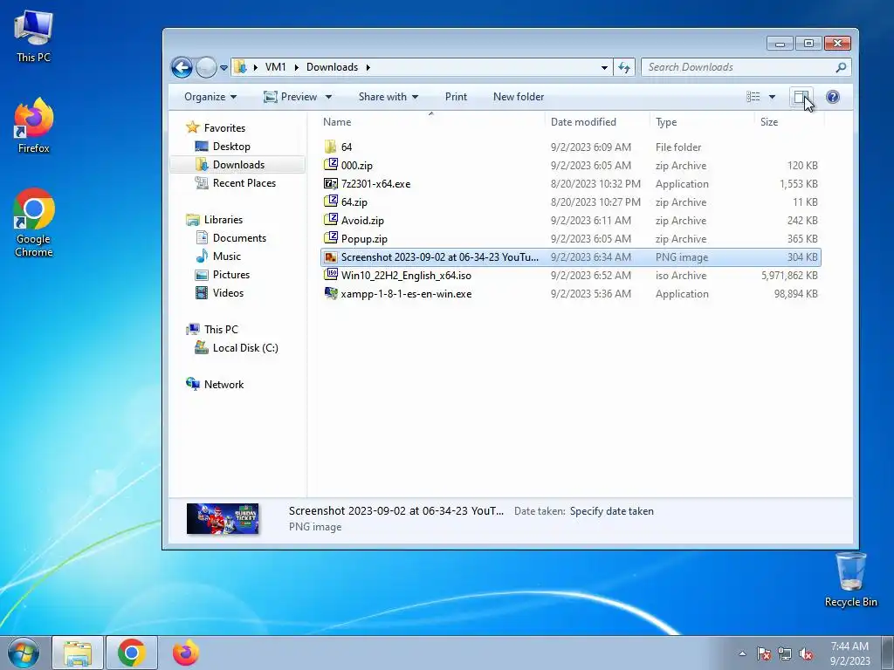This screenshot has width=894, height=670.
Task: Open This PC desktop icon
Action: point(33,36)
